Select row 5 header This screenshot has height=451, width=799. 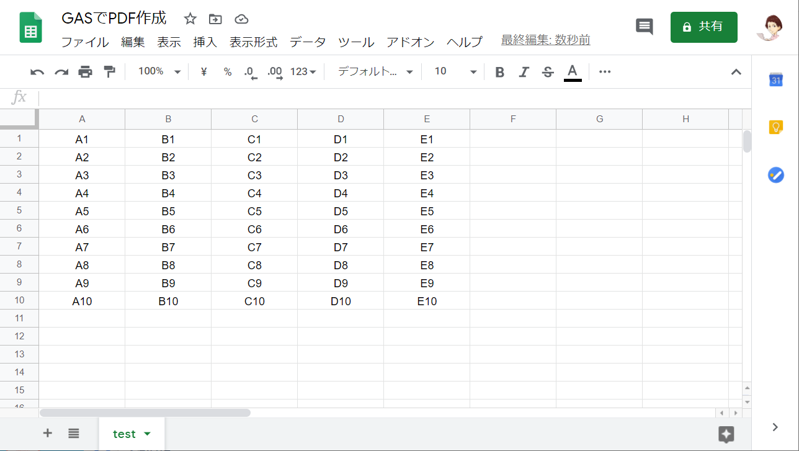click(x=19, y=210)
